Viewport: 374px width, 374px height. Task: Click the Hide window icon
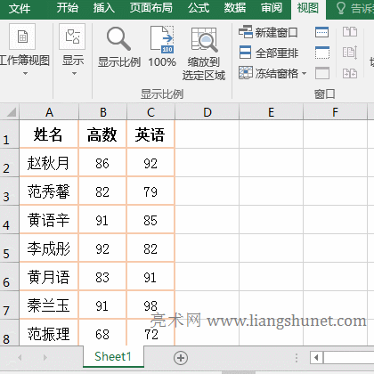click(322, 53)
